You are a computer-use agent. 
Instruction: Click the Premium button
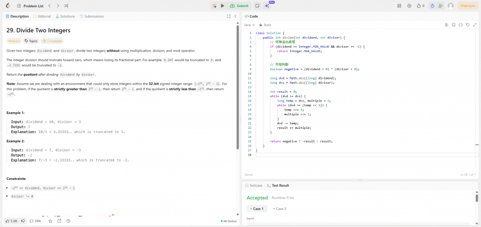468,6
